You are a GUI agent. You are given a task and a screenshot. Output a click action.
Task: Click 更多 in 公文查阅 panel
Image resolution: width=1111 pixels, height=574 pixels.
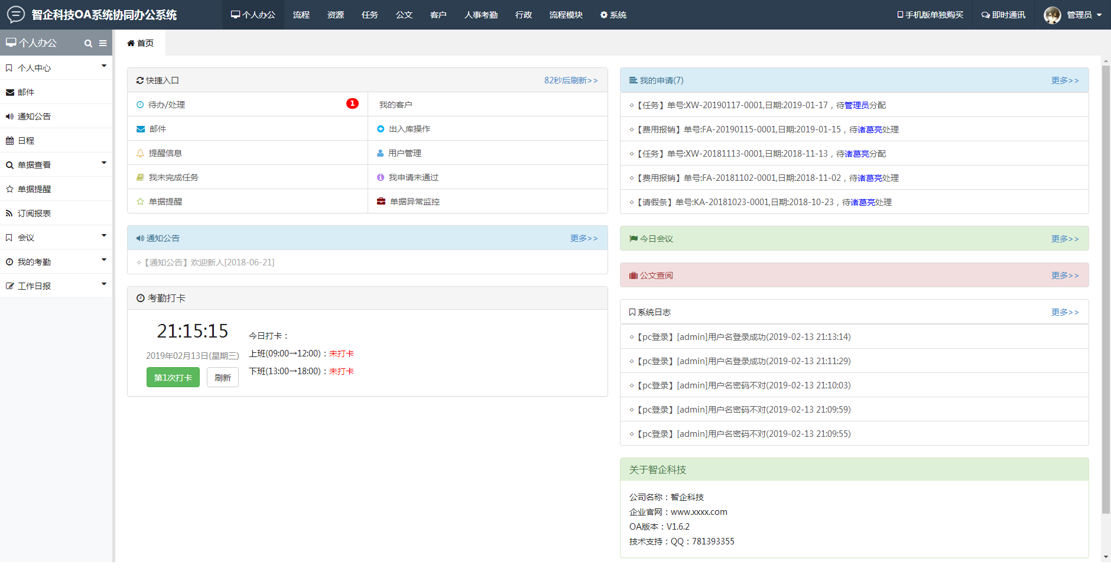1065,275
